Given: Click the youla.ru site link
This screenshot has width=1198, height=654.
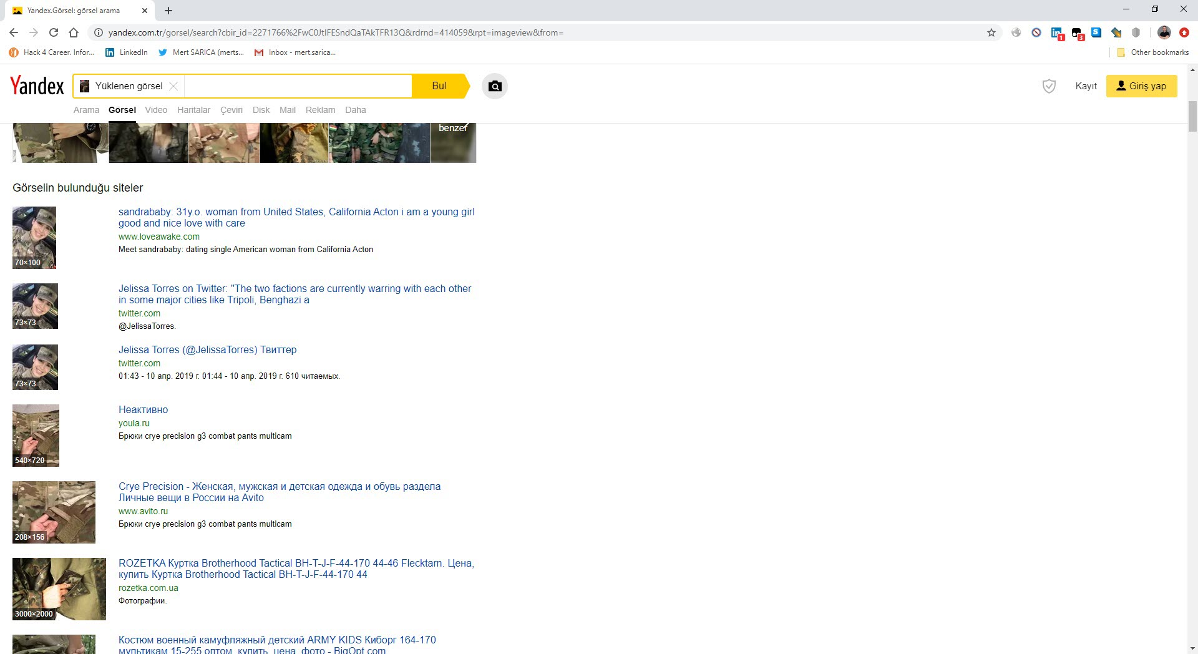Looking at the screenshot, I should (x=134, y=423).
